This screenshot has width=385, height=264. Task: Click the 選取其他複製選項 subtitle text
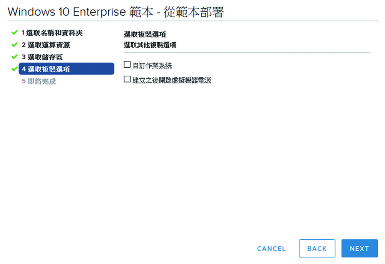(x=150, y=45)
